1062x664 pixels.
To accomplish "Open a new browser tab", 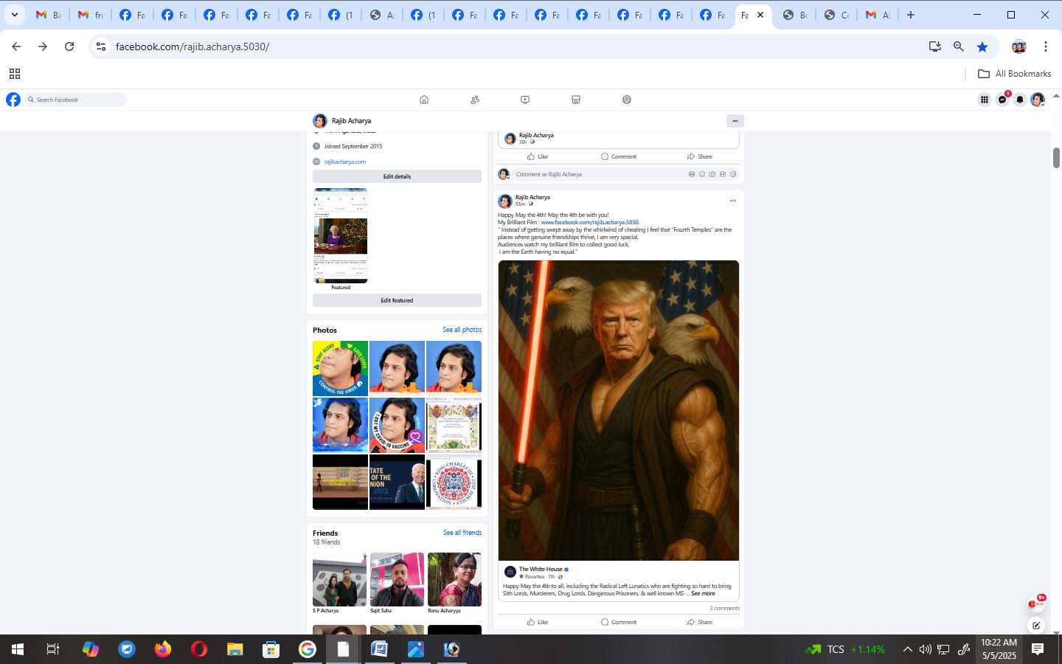I will (911, 15).
